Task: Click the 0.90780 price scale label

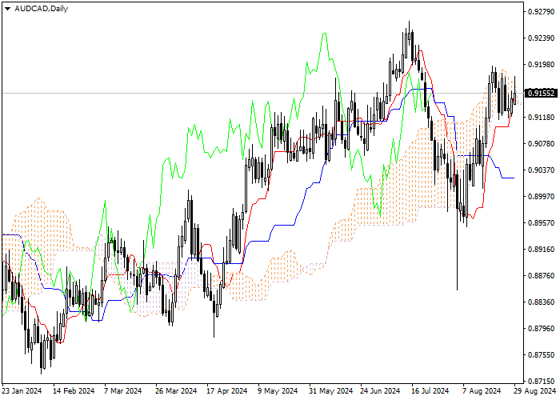Action: (542, 143)
